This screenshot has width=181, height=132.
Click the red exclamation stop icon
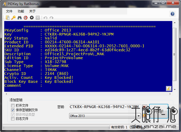coord(26,18)
